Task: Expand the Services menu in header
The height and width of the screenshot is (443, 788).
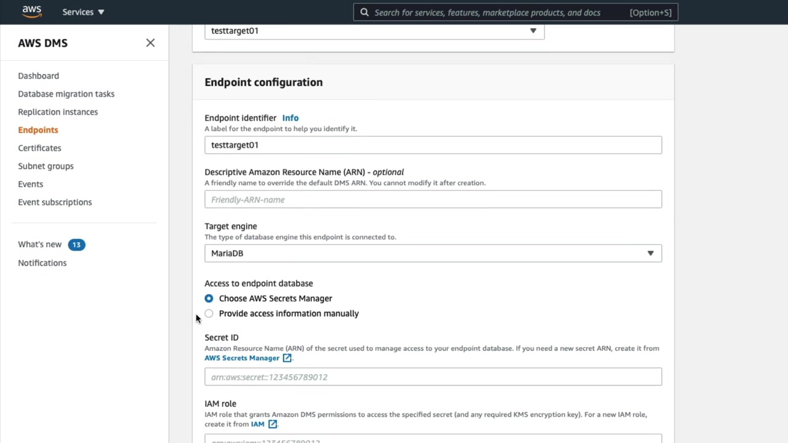Action: pyautogui.click(x=83, y=12)
